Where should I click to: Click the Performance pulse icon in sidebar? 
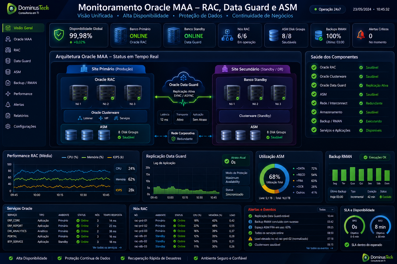[8, 94]
